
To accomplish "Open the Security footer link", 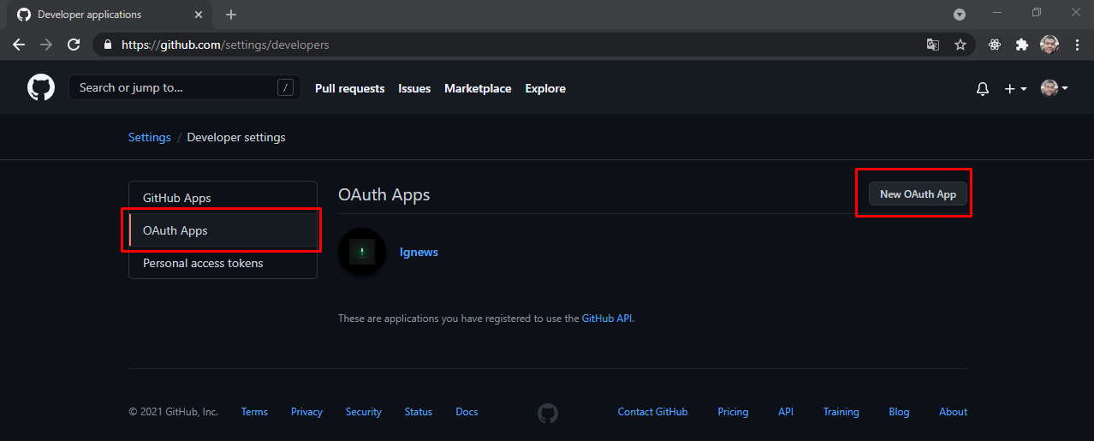I will 364,412.
